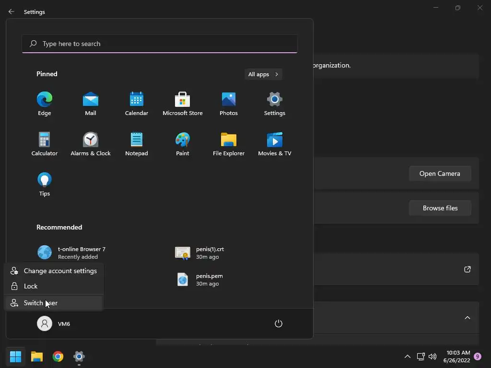Viewport: 491px width, 368px height.
Task: Open pinned File Explorer app
Action: (x=229, y=144)
